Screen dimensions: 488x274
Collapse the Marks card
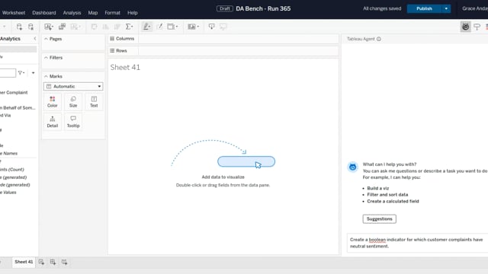(x=46, y=76)
